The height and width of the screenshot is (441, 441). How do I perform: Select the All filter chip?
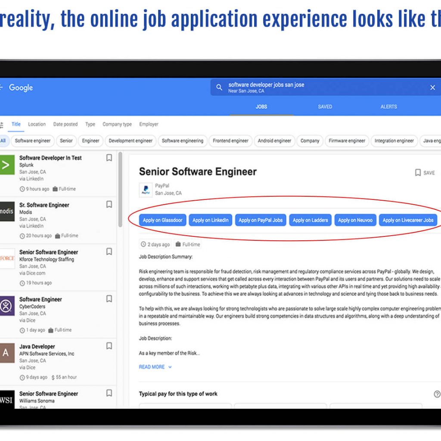(3, 141)
